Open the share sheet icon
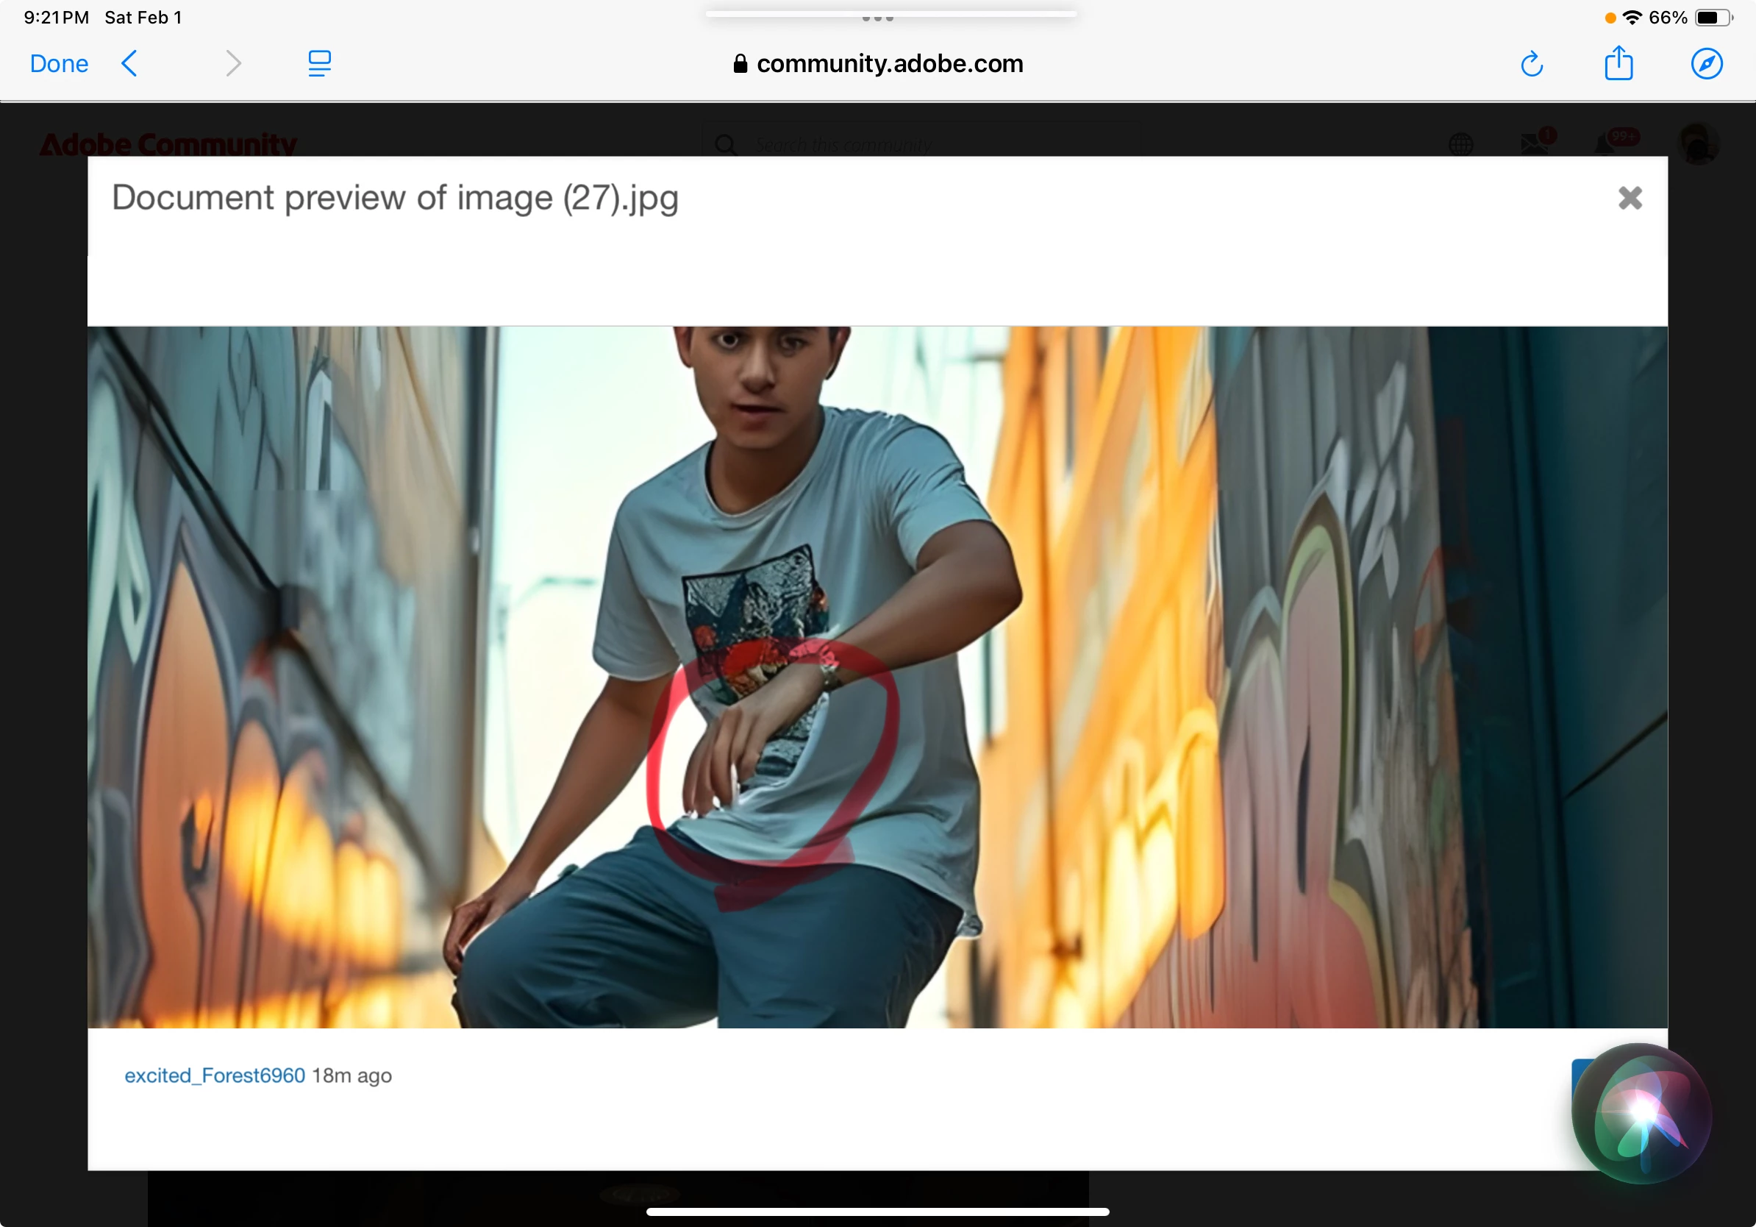 (1618, 63)
